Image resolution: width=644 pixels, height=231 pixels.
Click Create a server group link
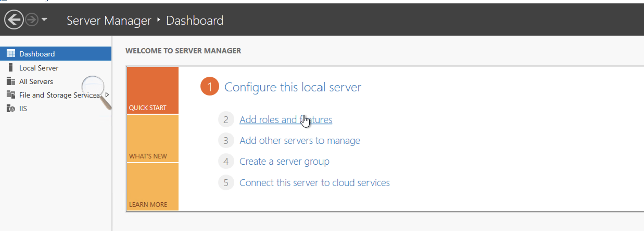[x=284, y=161]
